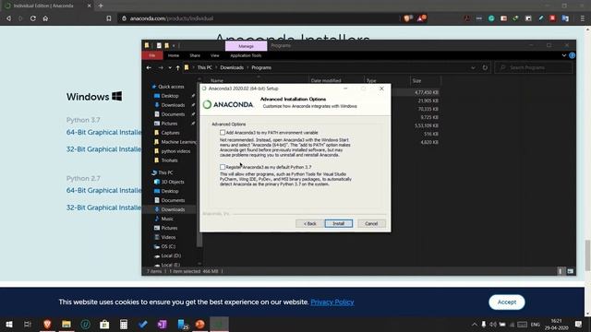
Task: Open 32-Bit Graphical Installer under Python 3.7
Action: [104, 149]
